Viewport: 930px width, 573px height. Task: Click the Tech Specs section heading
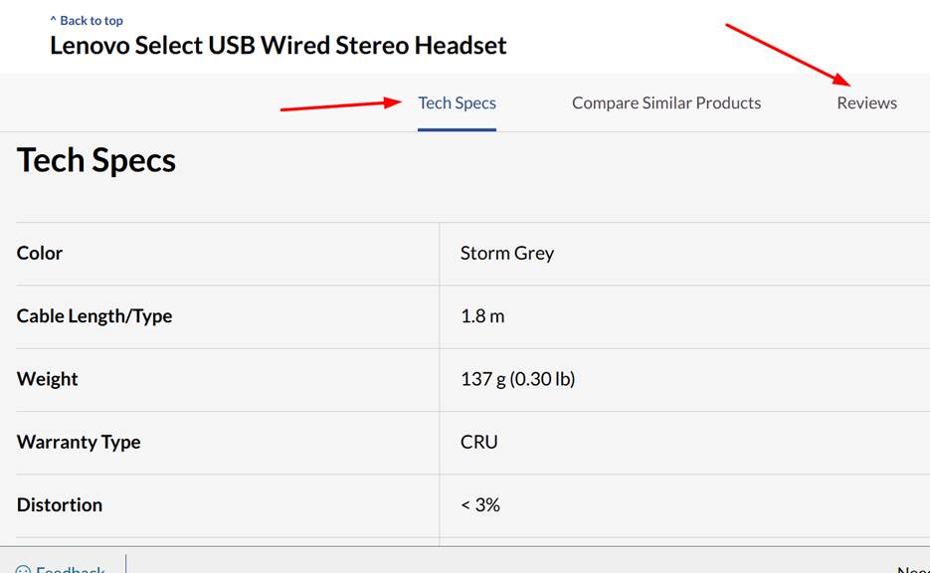point(94,160)
